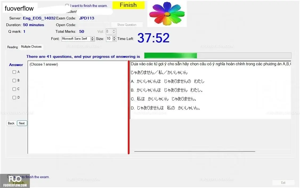Click the font Size value field 10
300x188 pixels.
pyautogui.click(x=109, y=39)
